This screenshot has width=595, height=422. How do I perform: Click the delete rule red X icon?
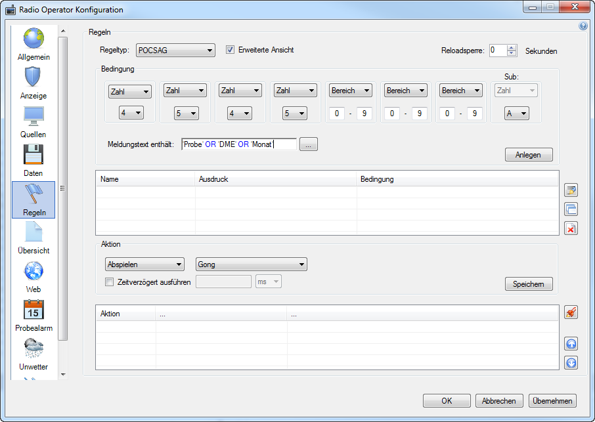tap(571, 228)
